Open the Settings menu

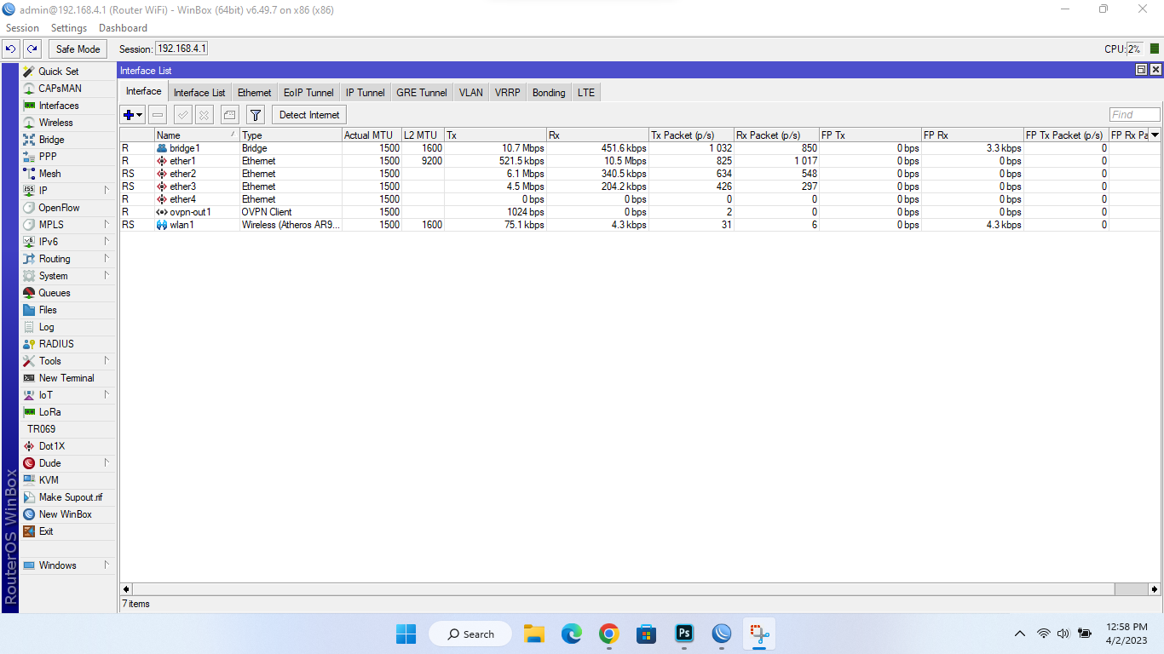(x=69, y=28)
